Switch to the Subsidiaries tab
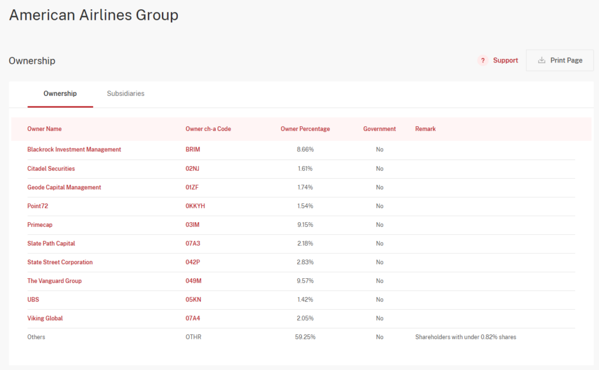 pos(125,94)
